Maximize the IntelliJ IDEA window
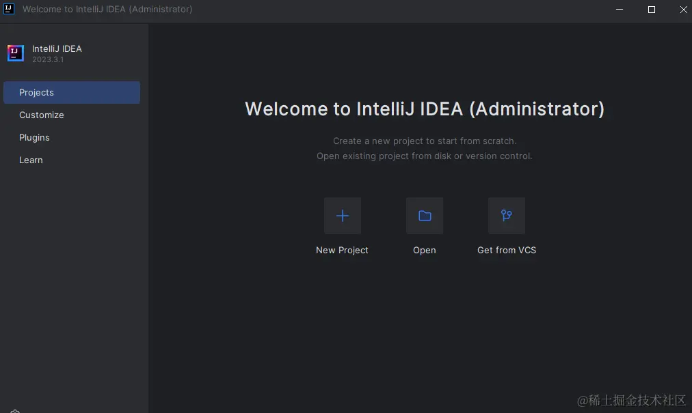692x413 pixels. pyautogui.click(x=652, y=10)
